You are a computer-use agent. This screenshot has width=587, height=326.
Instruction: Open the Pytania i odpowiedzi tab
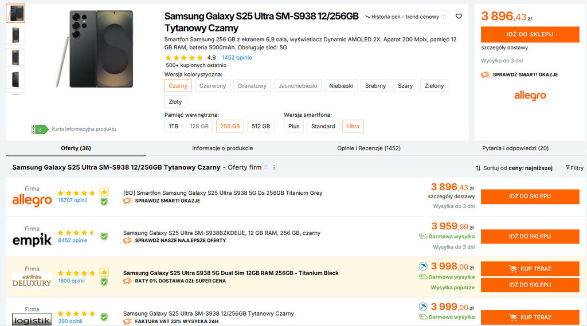coord(515,148)
